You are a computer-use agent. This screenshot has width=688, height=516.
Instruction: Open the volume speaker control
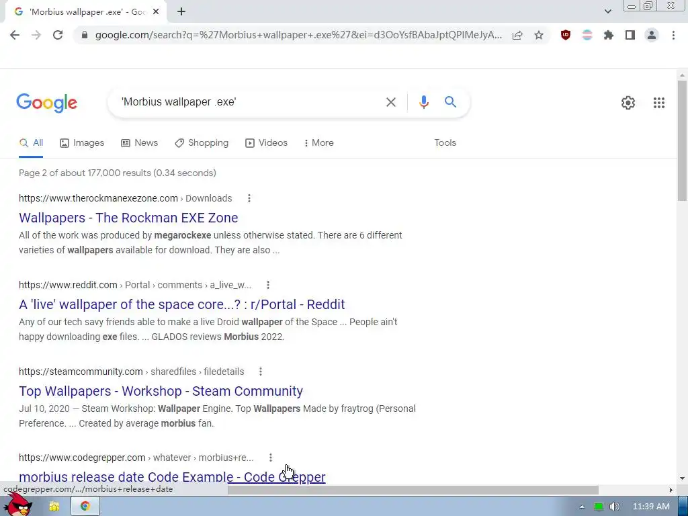pos(614,507)
